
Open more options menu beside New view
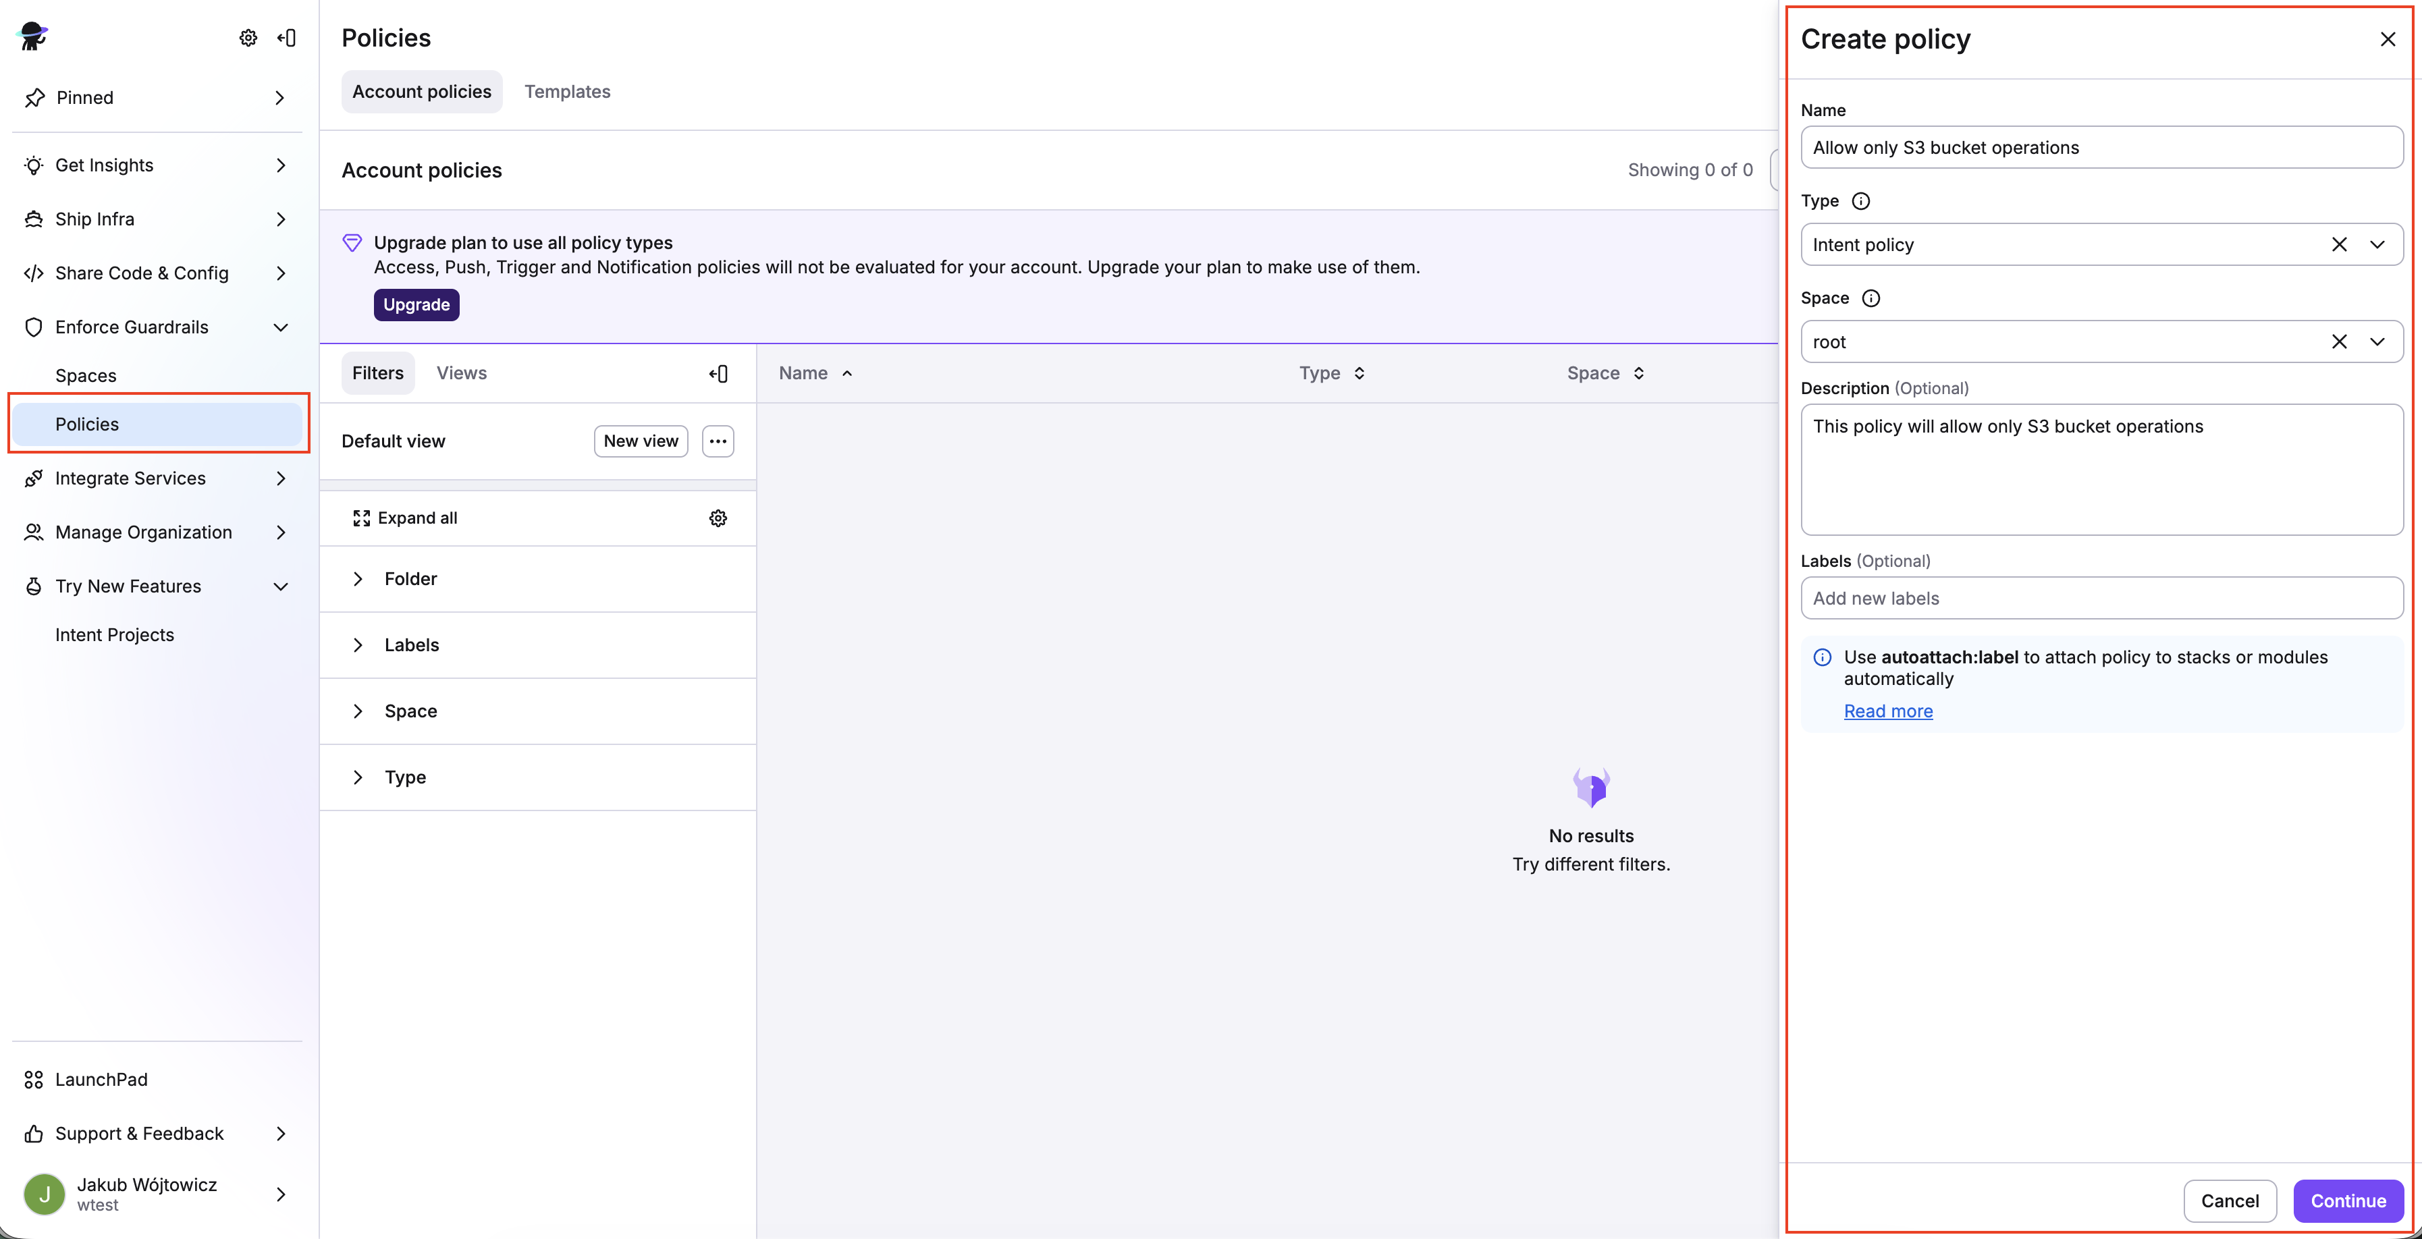(x=716, y=441)
